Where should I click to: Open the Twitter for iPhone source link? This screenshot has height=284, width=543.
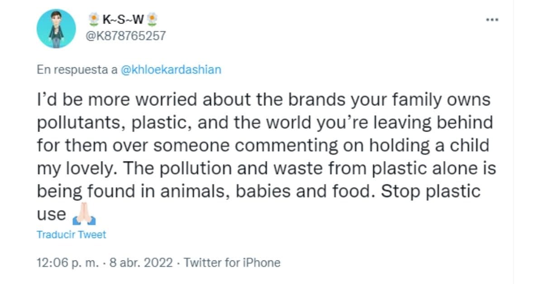click(x=232, y=262)
